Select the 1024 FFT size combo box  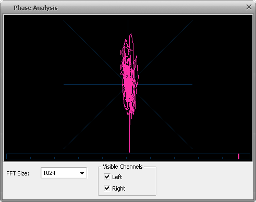click(x=64, y=173)
